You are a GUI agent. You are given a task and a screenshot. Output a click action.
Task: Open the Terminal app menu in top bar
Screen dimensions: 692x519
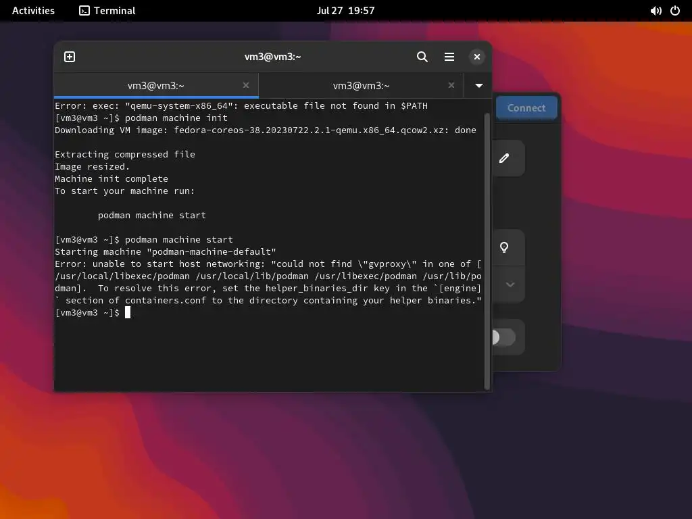coord(107,11)
